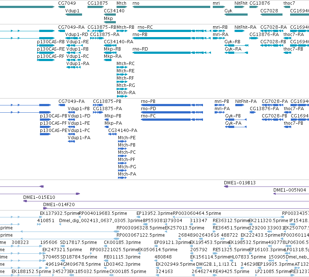Open the NitFhit gene label
This screenshot has height=277, width=309.
click(x=241, y=3)
